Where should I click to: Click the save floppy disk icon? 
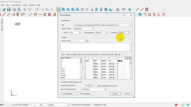point(9,10)
